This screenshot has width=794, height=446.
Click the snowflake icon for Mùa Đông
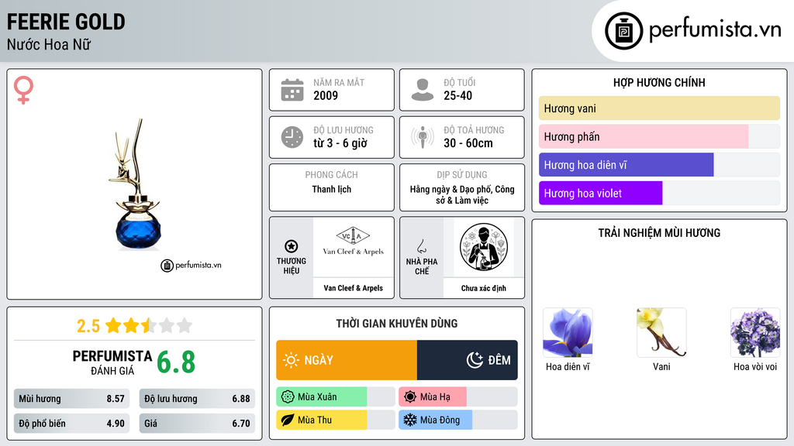pos(410,420)
